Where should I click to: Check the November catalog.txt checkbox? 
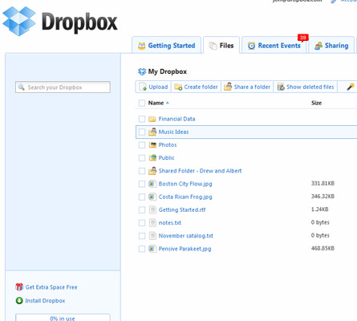(x=142, y=236)
